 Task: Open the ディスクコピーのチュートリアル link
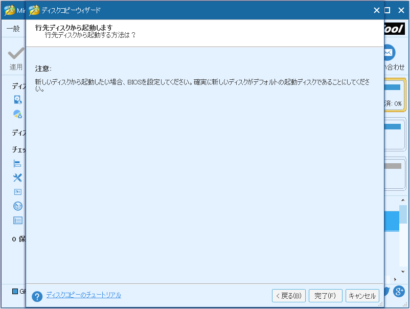(84, 295)
